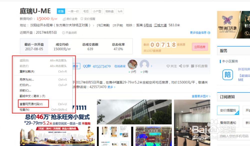Click the 成交均价 15000元/㎡ value
The height and width of the screenshot is (146, 250).
[62, 49]
